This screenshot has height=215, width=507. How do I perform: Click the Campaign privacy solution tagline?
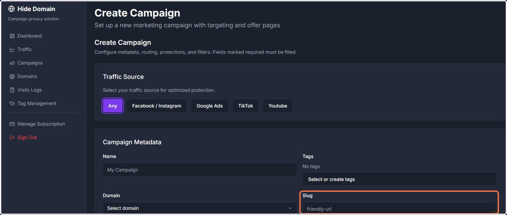(33, 19)
